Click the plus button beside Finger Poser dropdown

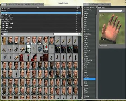124,11
